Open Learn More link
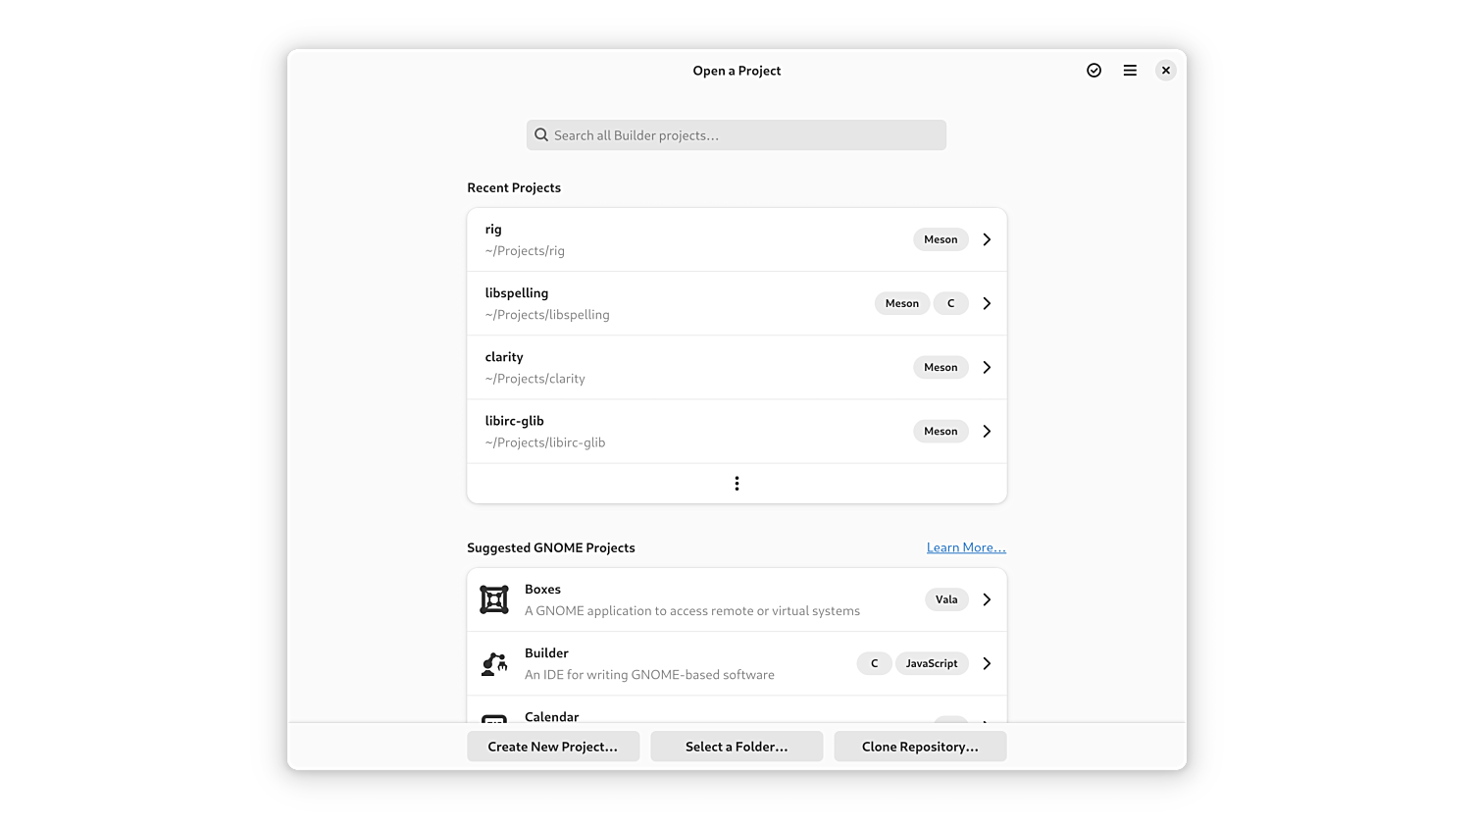Viewport: 1475px width, 830px height. coord(966,547)
